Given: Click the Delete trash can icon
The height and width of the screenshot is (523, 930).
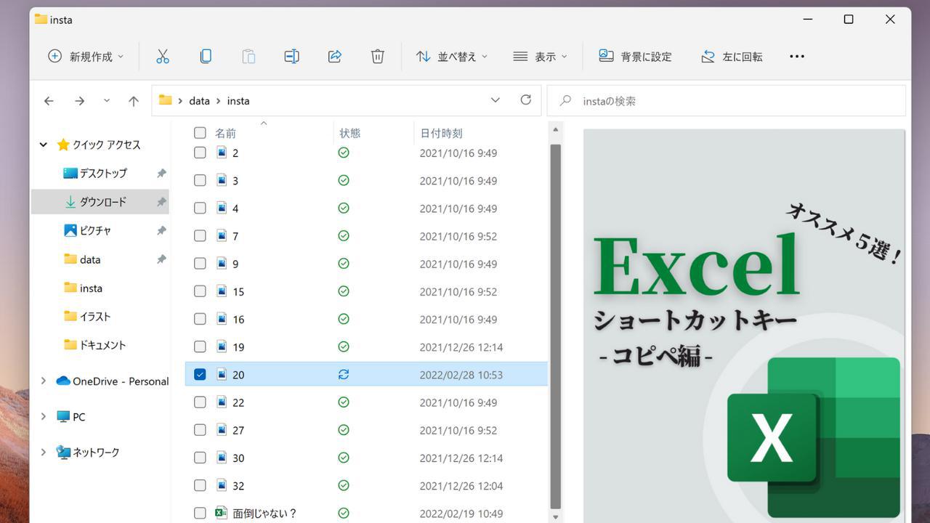Looking at the screenshot, I should 378,57.
